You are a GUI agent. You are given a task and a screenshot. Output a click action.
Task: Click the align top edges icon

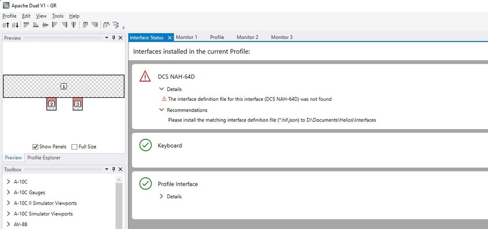click(x=26, y=25)
